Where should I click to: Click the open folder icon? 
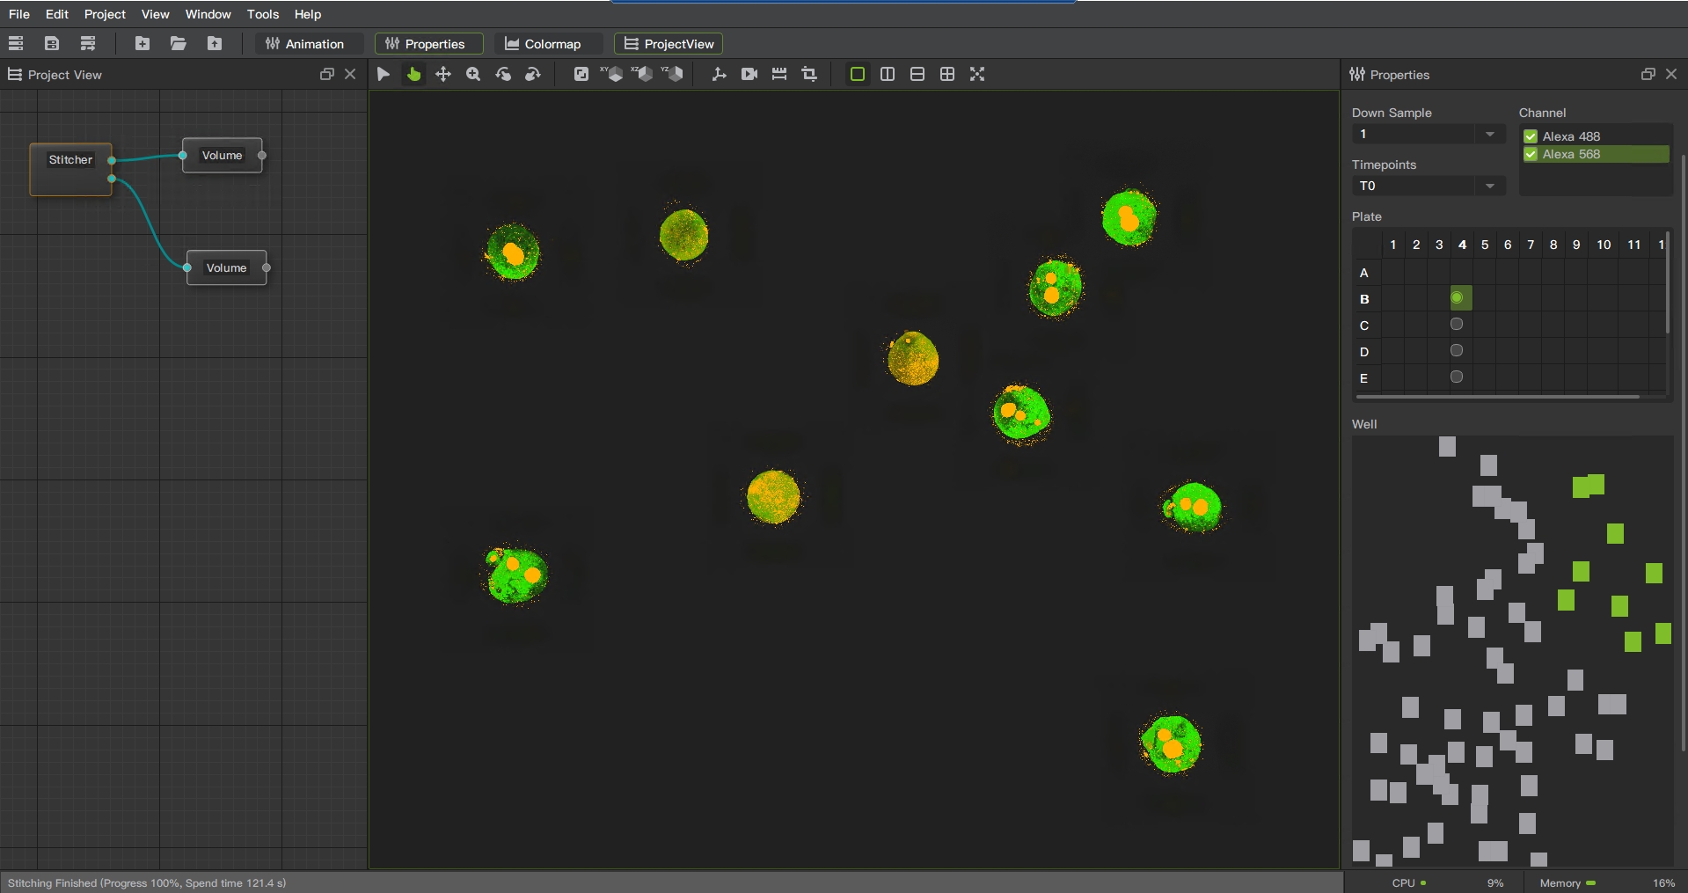[x=179, y=43]
